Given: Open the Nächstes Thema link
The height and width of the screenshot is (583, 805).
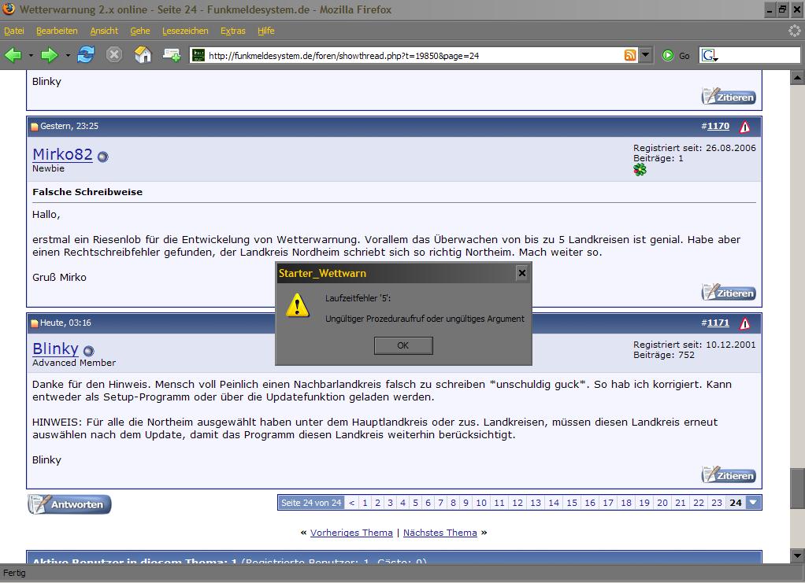Looking at the screenshot, I should pyautogui.click(x=440, y=533).
